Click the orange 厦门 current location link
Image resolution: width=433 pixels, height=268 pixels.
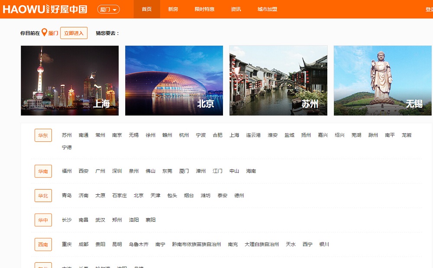53,33
